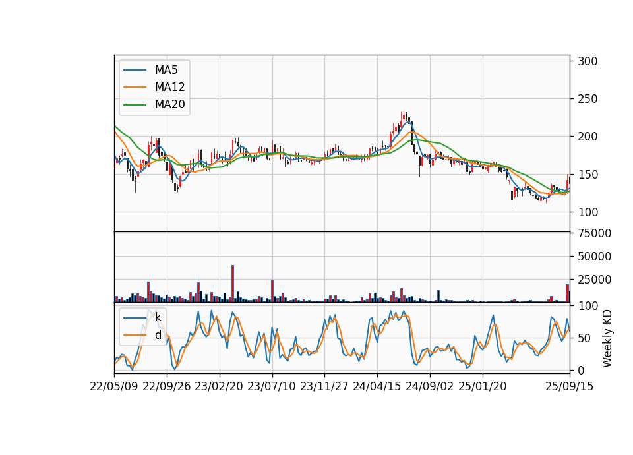Screen dimensions: 633x455
Task: Click the MA12 legend label
Action: [169, 87]
